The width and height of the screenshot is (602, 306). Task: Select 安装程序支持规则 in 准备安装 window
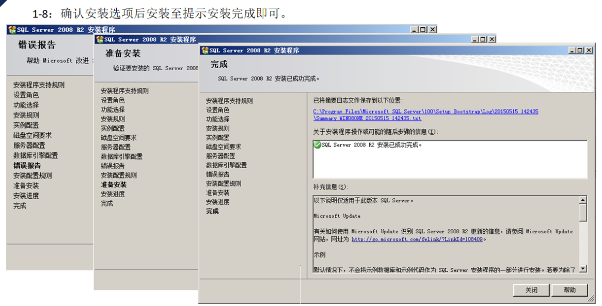125,91
